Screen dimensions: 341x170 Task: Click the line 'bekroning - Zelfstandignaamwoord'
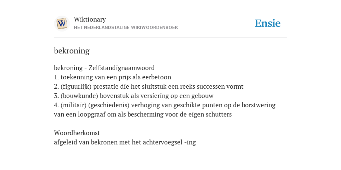coord(104,68)
